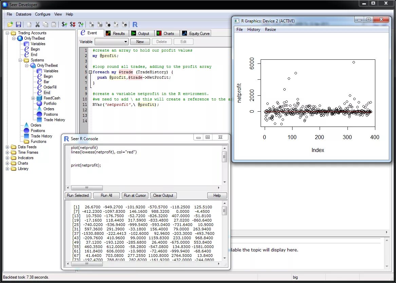
Task: Collapse the foreach code fold marker
Action: [x=90, y=72]
